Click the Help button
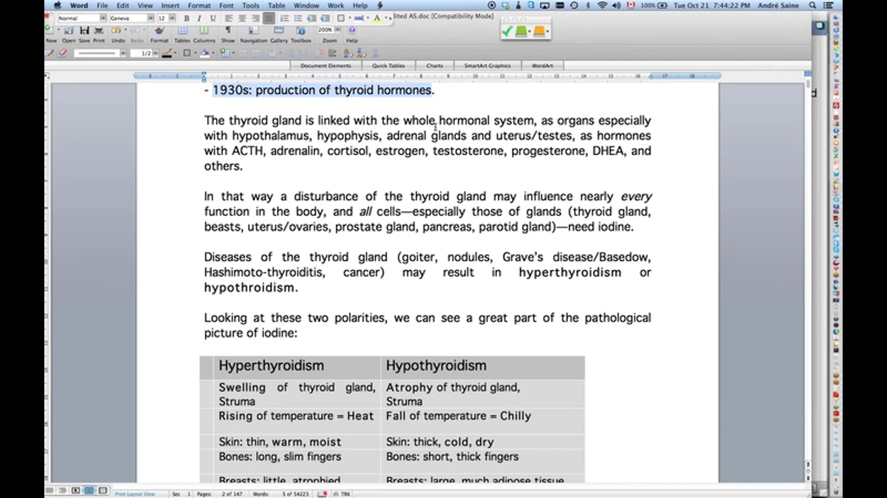 pyautogui.click(x=352, y=30)
